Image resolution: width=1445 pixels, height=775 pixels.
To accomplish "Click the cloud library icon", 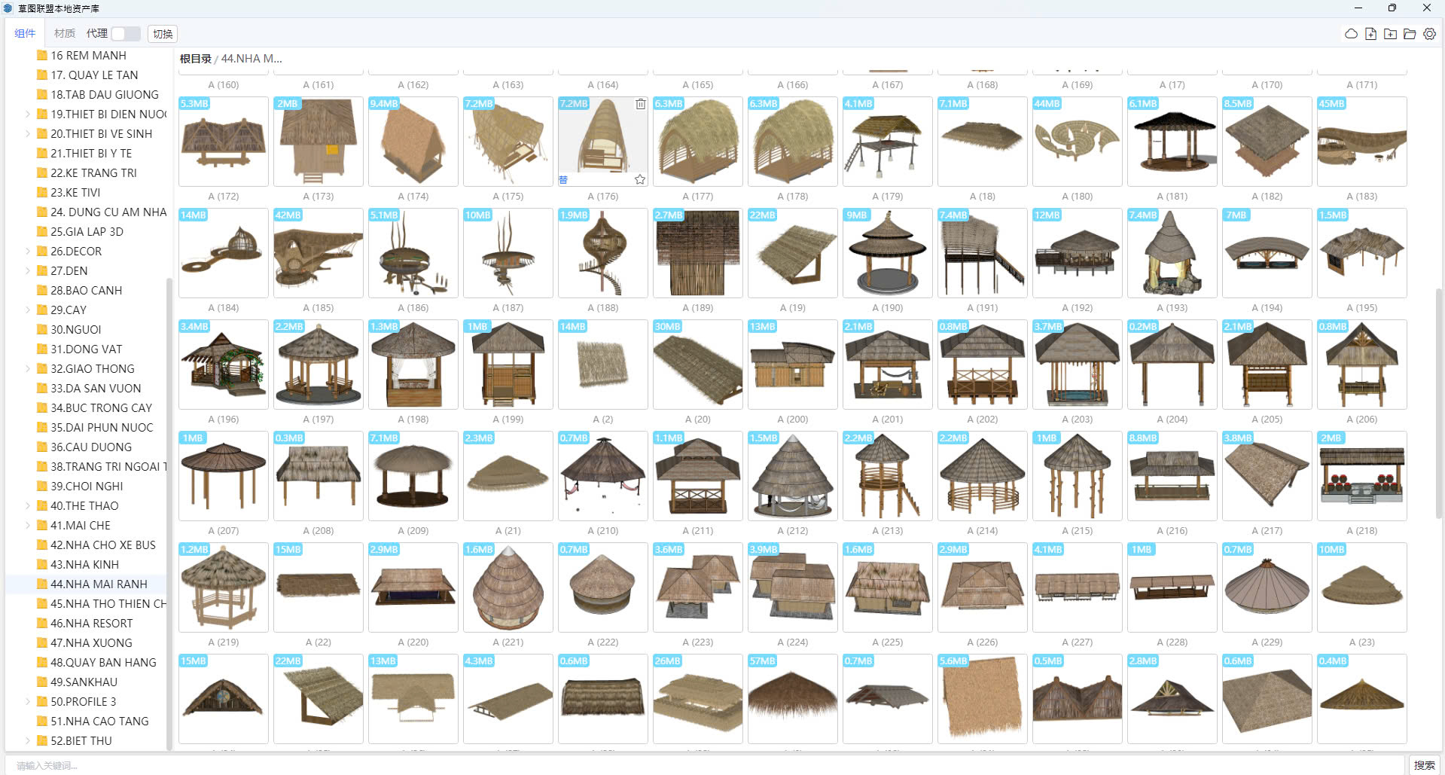I will point(1351,34).
